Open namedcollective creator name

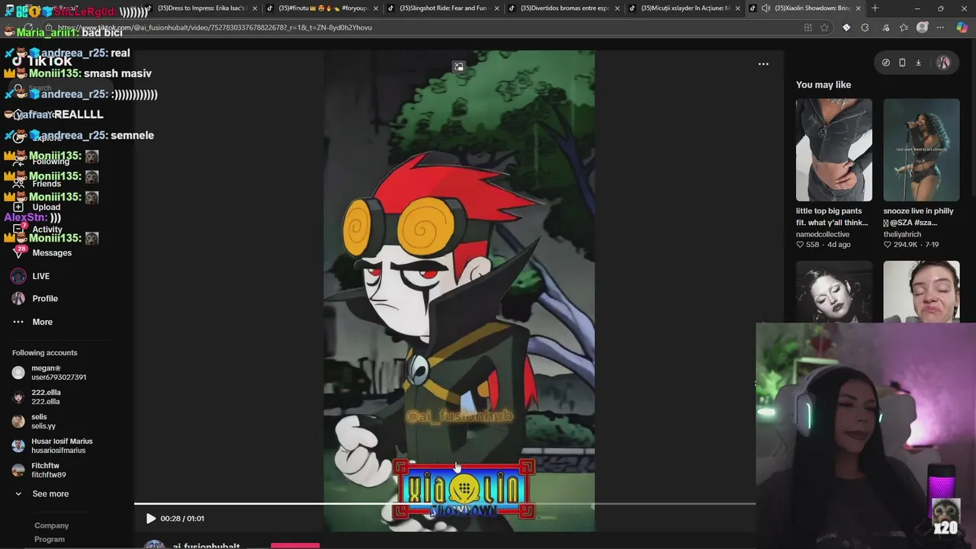point(823,234)
